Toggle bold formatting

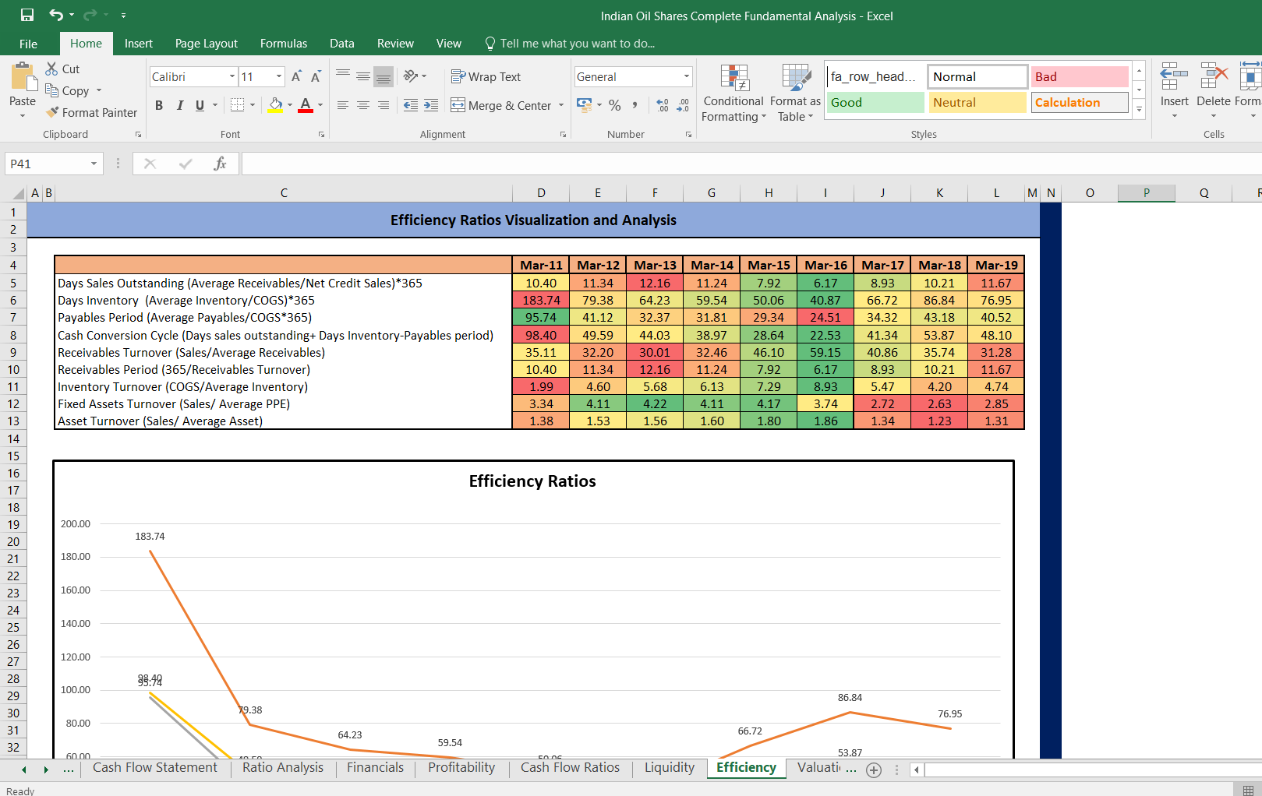coord(159,105)
